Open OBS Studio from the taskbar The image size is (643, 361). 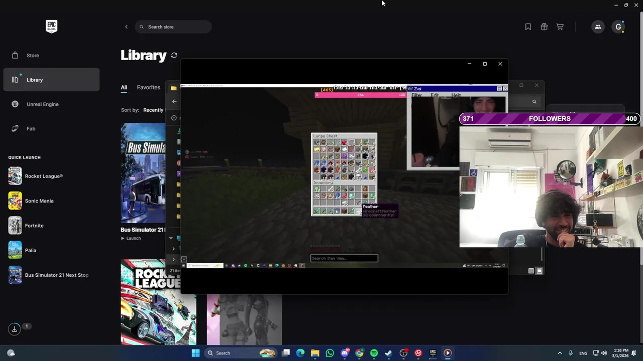403,353
